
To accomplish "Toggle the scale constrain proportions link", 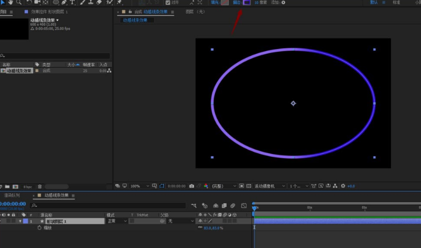I will pyautogui.click(x=200, y=227).
